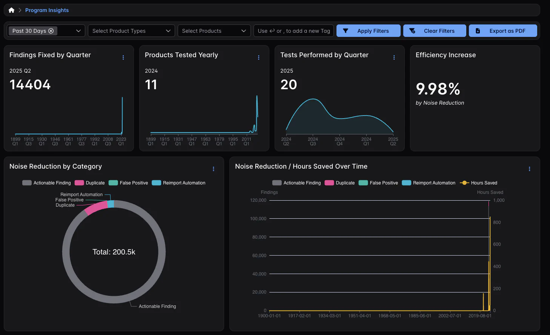Click the home icon in breadcrumb

click(x=11, y=10)
